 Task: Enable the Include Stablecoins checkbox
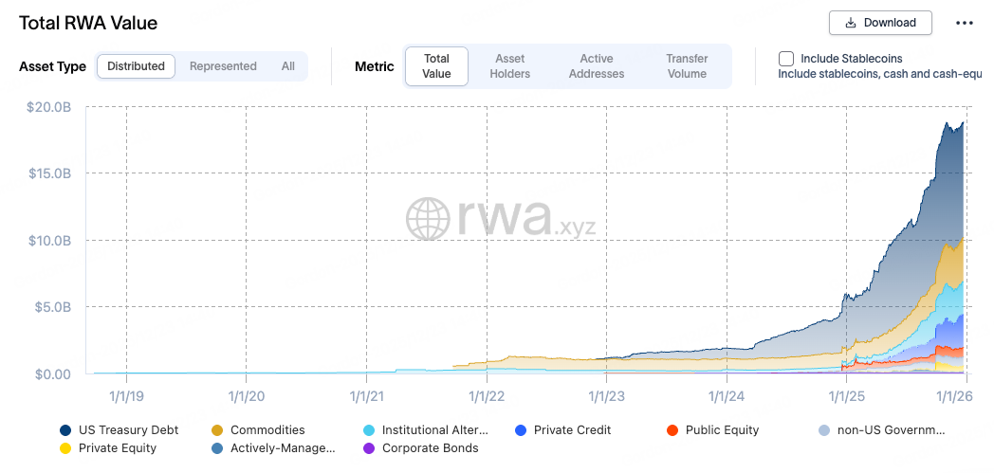pyautogui.click(x=786, y=59)
